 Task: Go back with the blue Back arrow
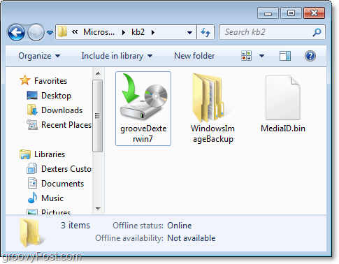(16, 32)
